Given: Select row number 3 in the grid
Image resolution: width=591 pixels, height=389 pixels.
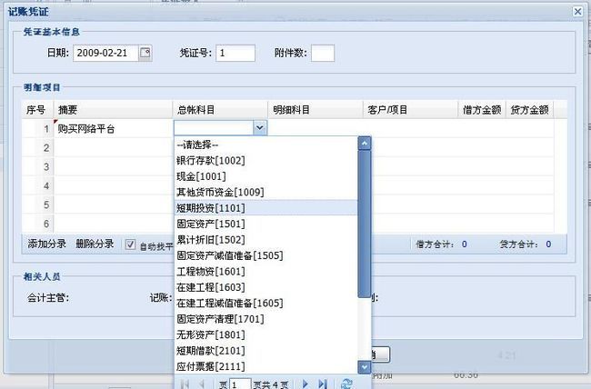Looking at the screenshot, I should [x=37, y=166].
